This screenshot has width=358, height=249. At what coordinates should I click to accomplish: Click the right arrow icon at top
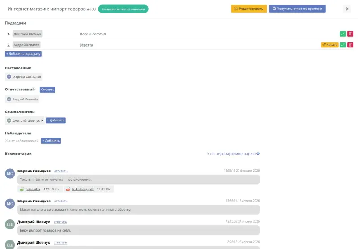point(346,9)
